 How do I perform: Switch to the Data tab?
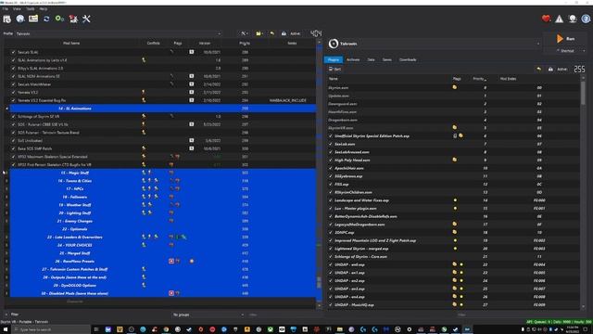coord(371,59)
